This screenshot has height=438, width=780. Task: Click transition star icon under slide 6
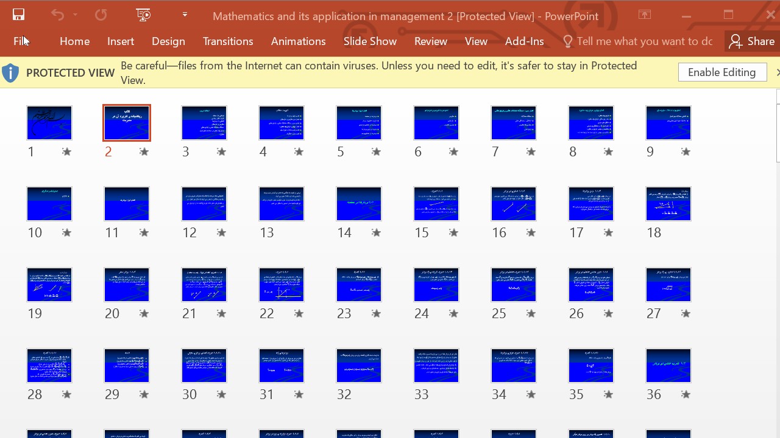pos(453,151)
